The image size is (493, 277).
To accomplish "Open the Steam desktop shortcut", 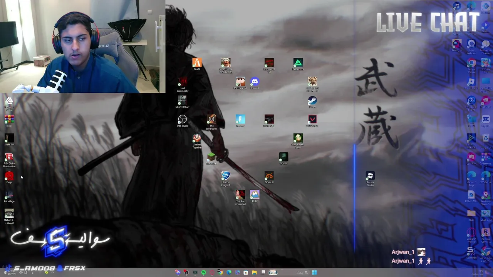I will pyautogui.click(x=312, y=102).
